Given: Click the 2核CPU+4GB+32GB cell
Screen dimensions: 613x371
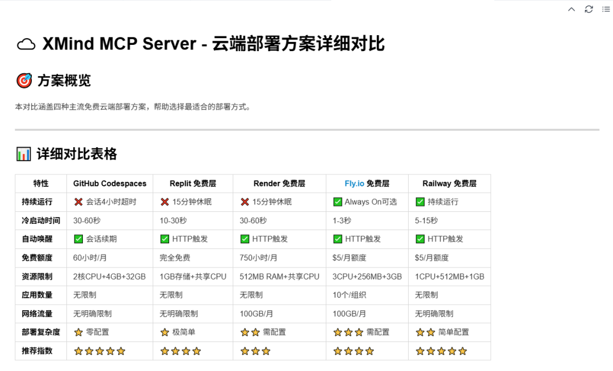Looking at the screenshot, I should pyautogui.click(x=110, y=277).
